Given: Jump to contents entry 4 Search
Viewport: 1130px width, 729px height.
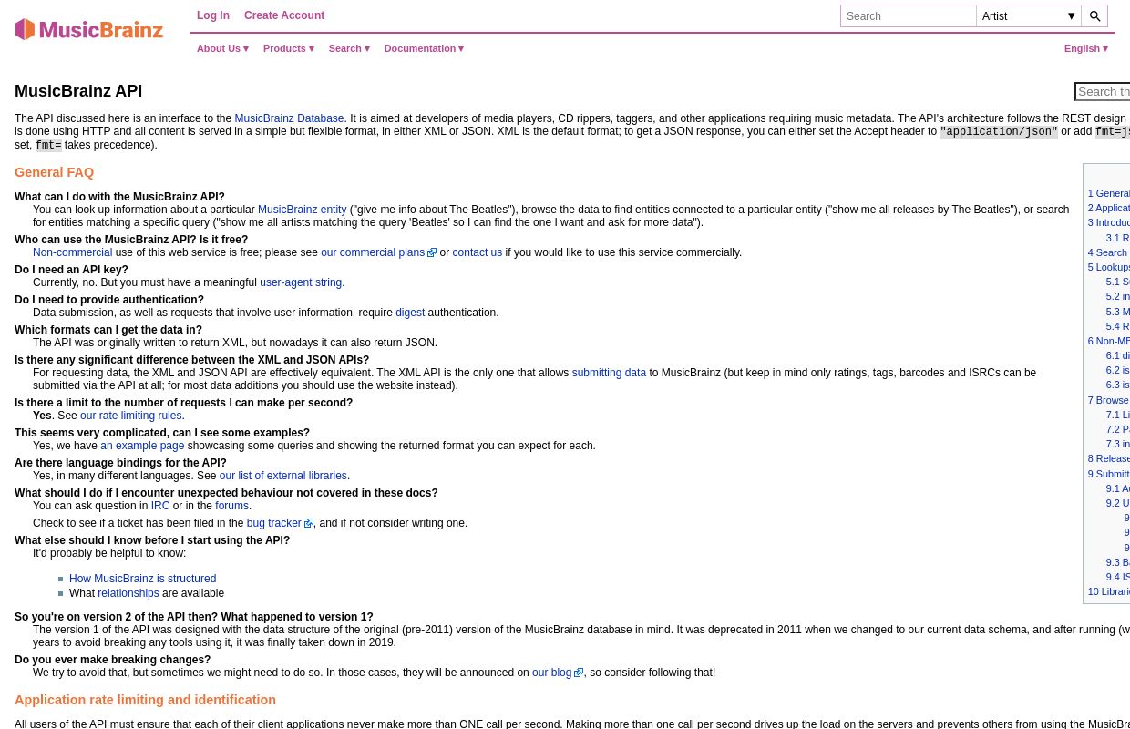Looking at the screenshot, I should click(1107, 252).
